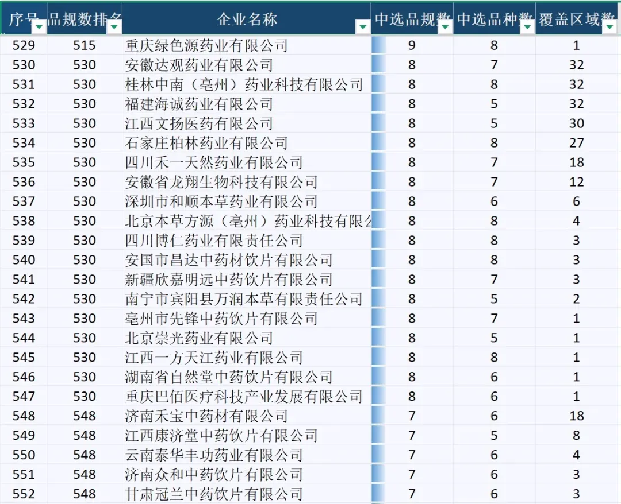Select 中选品种数 value 6 for 深圳市和顺本草
The image size is (621, 504).
pos(494,201)
